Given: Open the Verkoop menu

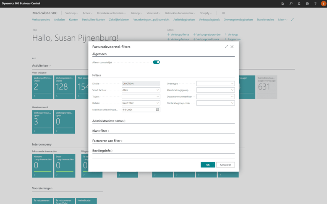Looking at the screenshot, I should (x=71, y=13).
